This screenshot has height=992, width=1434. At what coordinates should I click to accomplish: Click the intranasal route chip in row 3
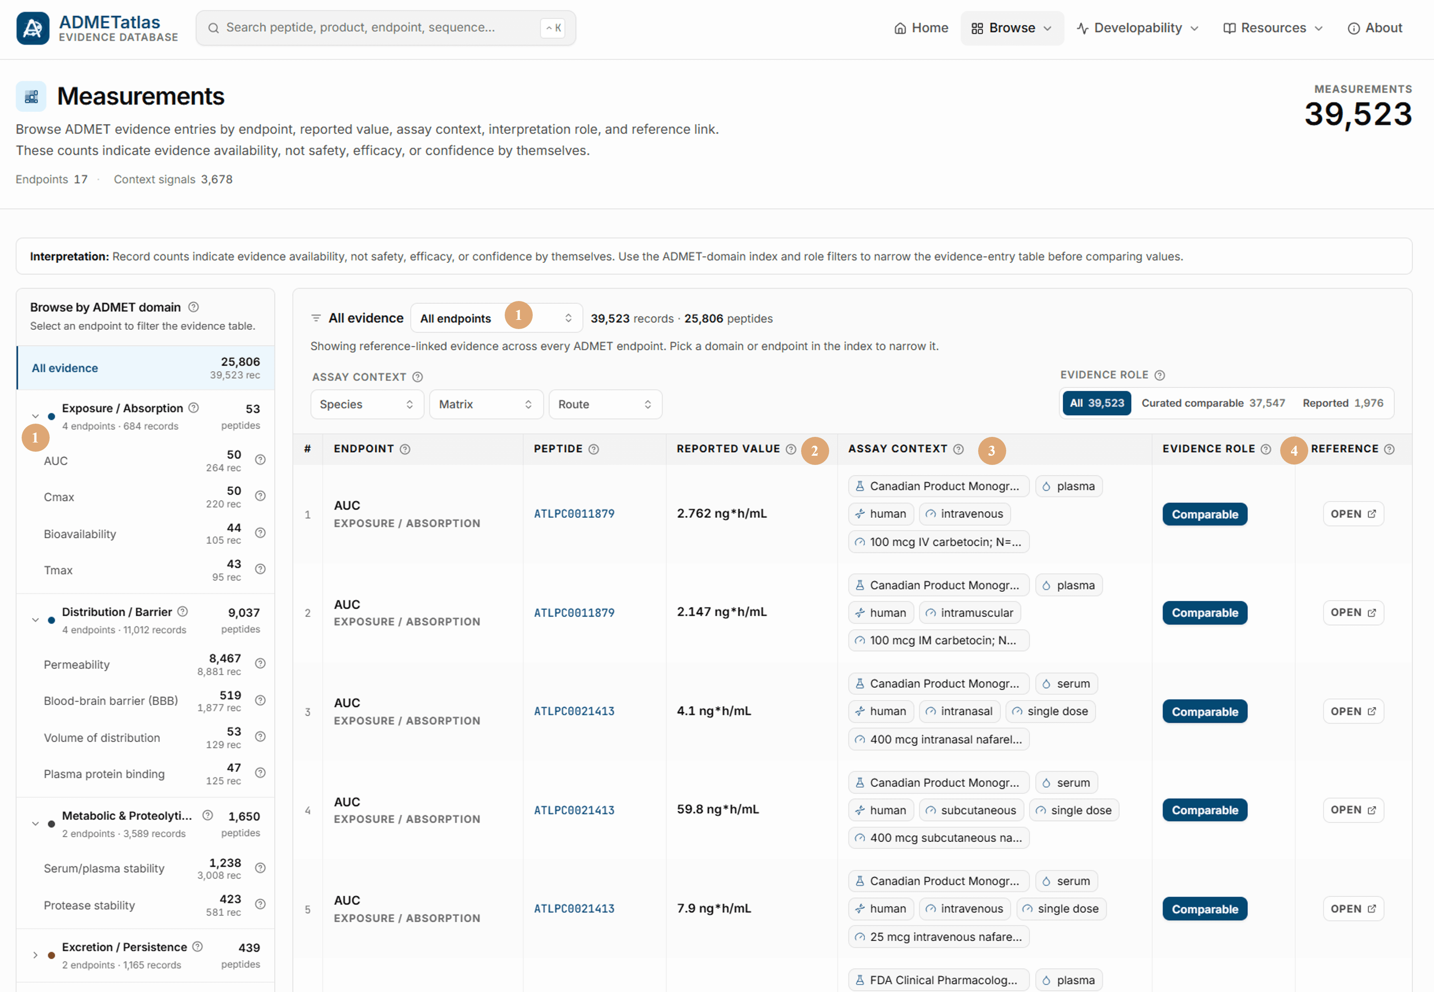coord(959,712)
